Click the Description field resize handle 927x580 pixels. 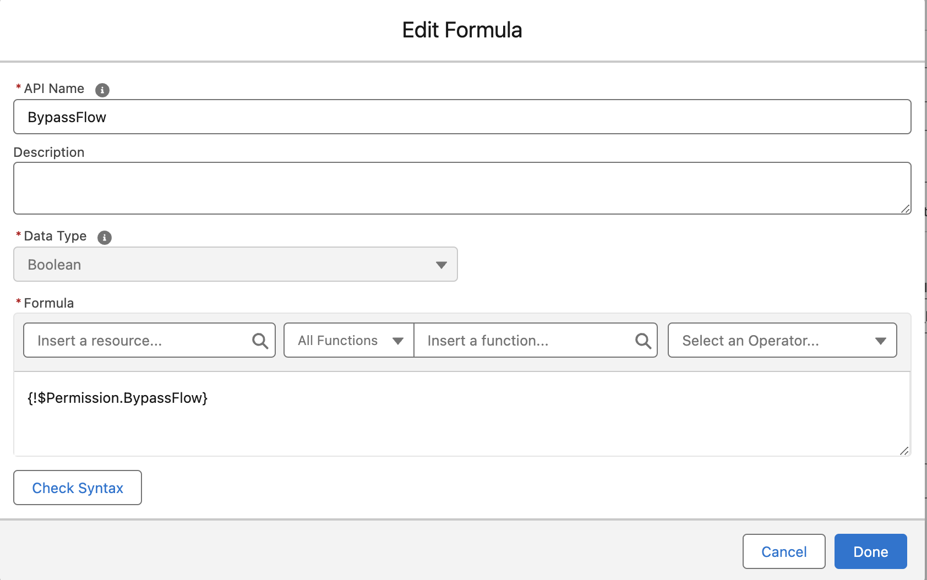point(905,209)
